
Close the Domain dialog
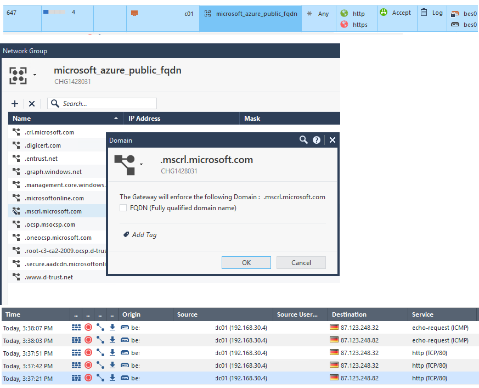[x=333, y=140]
